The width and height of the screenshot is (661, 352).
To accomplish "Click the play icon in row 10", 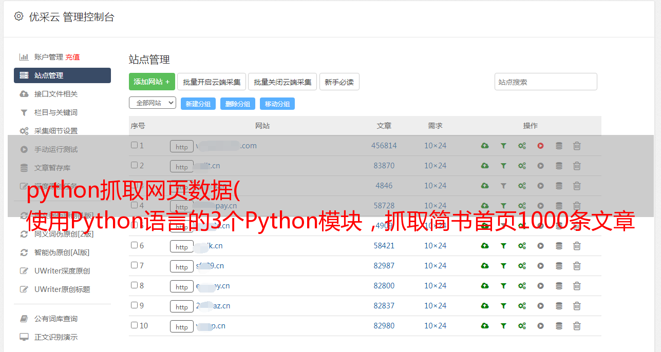I will (540, 326).
